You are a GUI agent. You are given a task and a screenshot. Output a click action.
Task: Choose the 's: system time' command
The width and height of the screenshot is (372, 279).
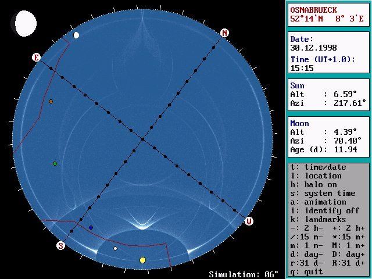(x=323, y=194)
